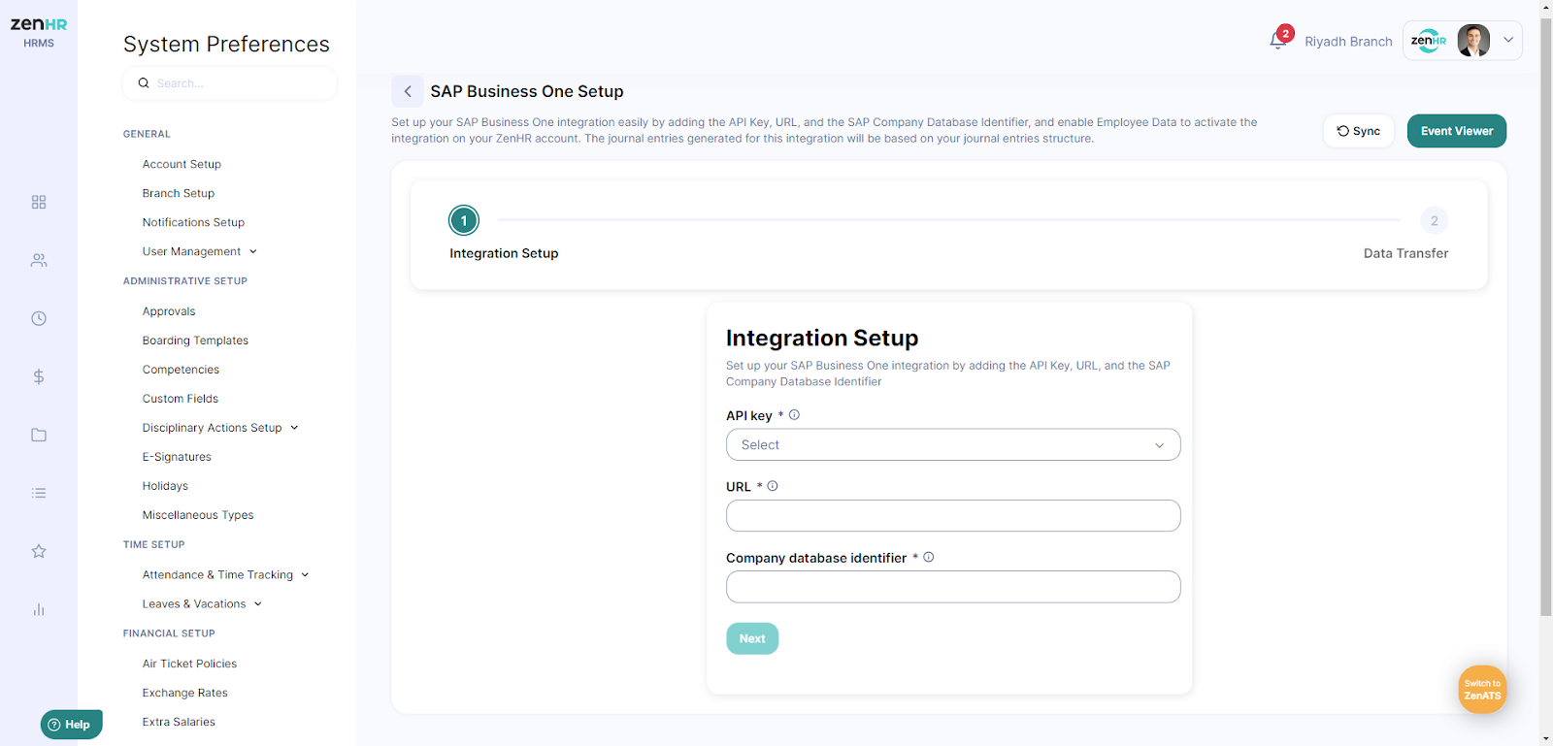Expand Leaves & Vacations submenu
This screenshot has width=1553, height=746.
click(202, 604)
